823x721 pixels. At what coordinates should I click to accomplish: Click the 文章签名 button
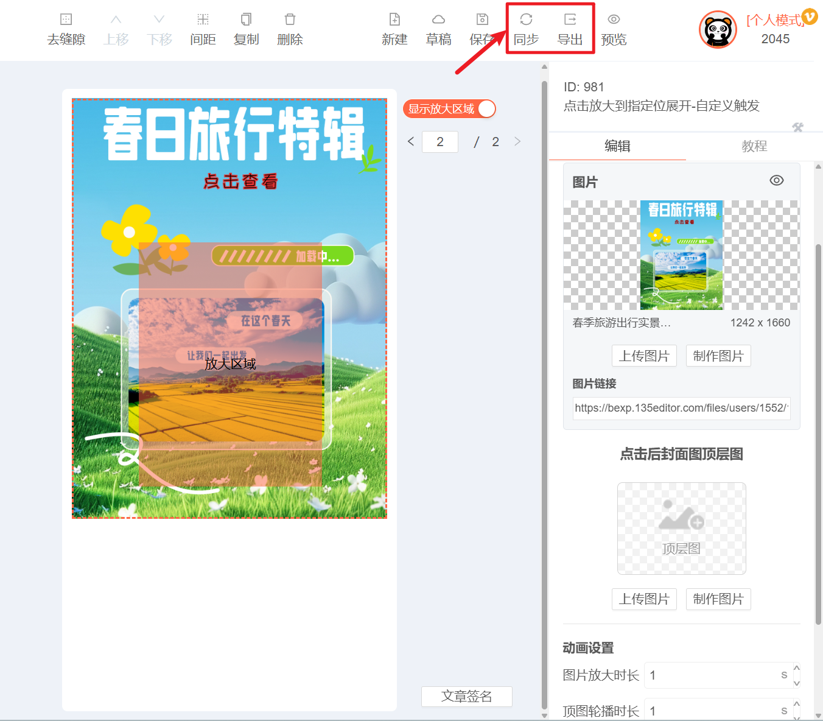click(467, 696)
